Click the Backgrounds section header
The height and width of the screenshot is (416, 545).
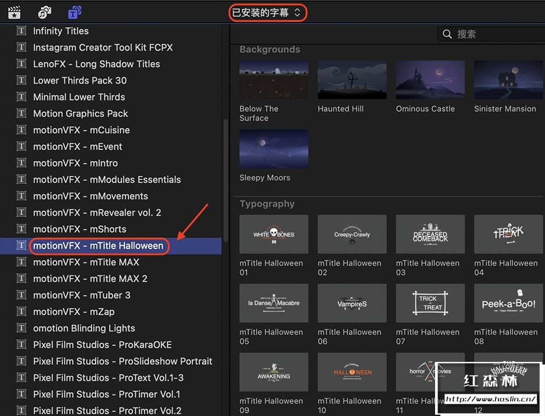tap(270, 49)
